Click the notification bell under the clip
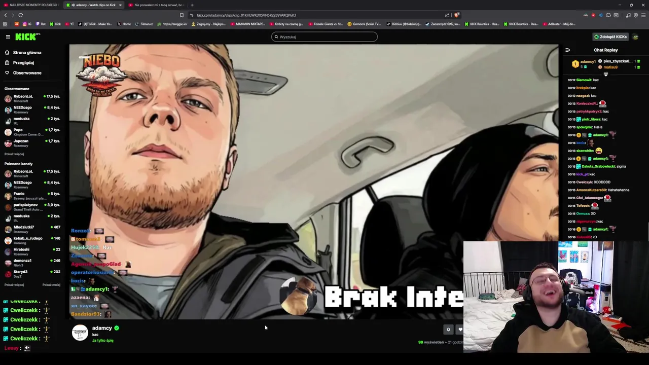This screenshot has height=365, width=649. coord(448,330)
